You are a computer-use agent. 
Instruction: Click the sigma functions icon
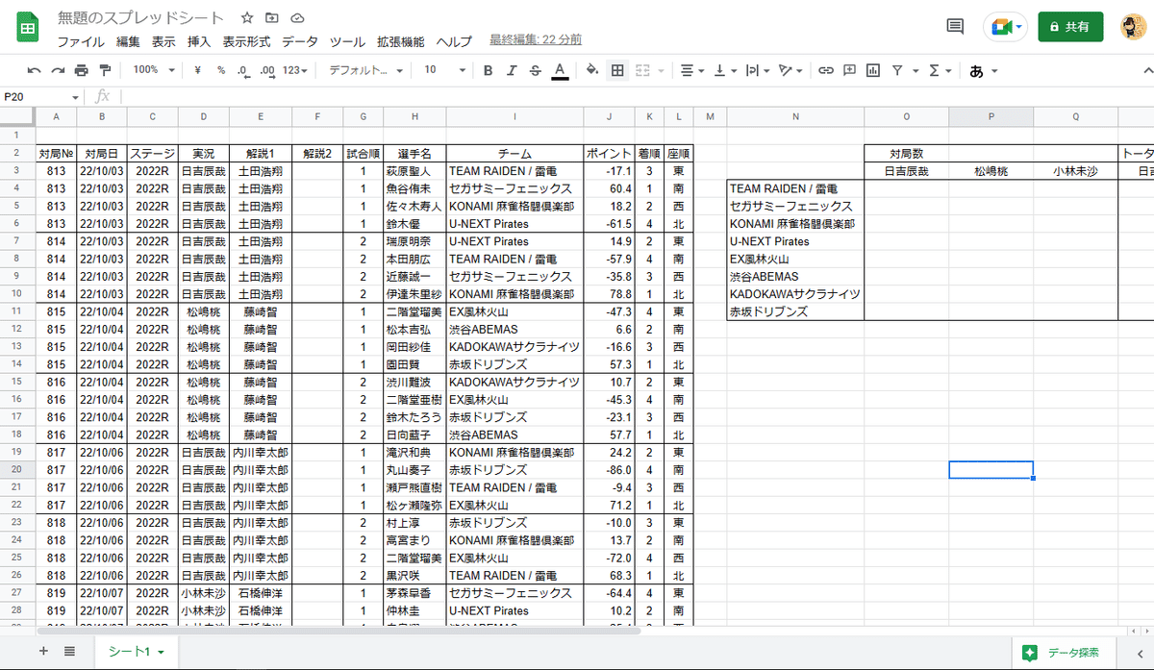(x=934, y=70)
